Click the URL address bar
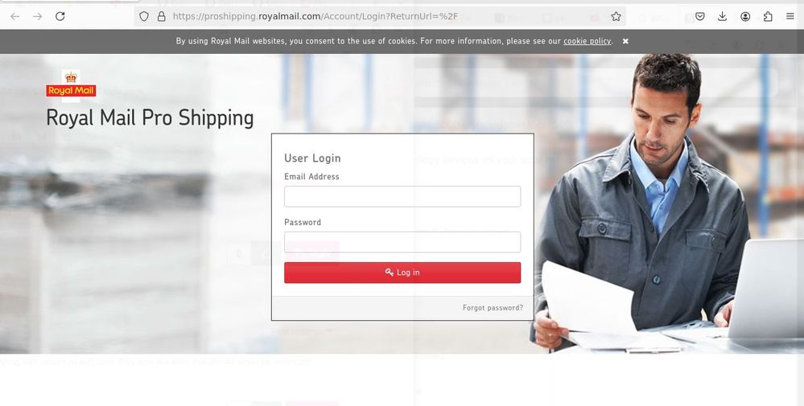The height and width of the screenshot is (406, 804). [x=379, y=16]
